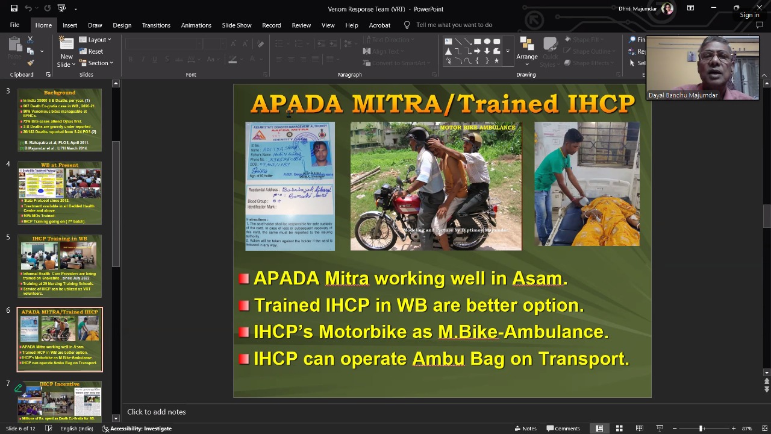771x434 pixels.
Task: Undo the last action
Action: [x=28, y=8]
